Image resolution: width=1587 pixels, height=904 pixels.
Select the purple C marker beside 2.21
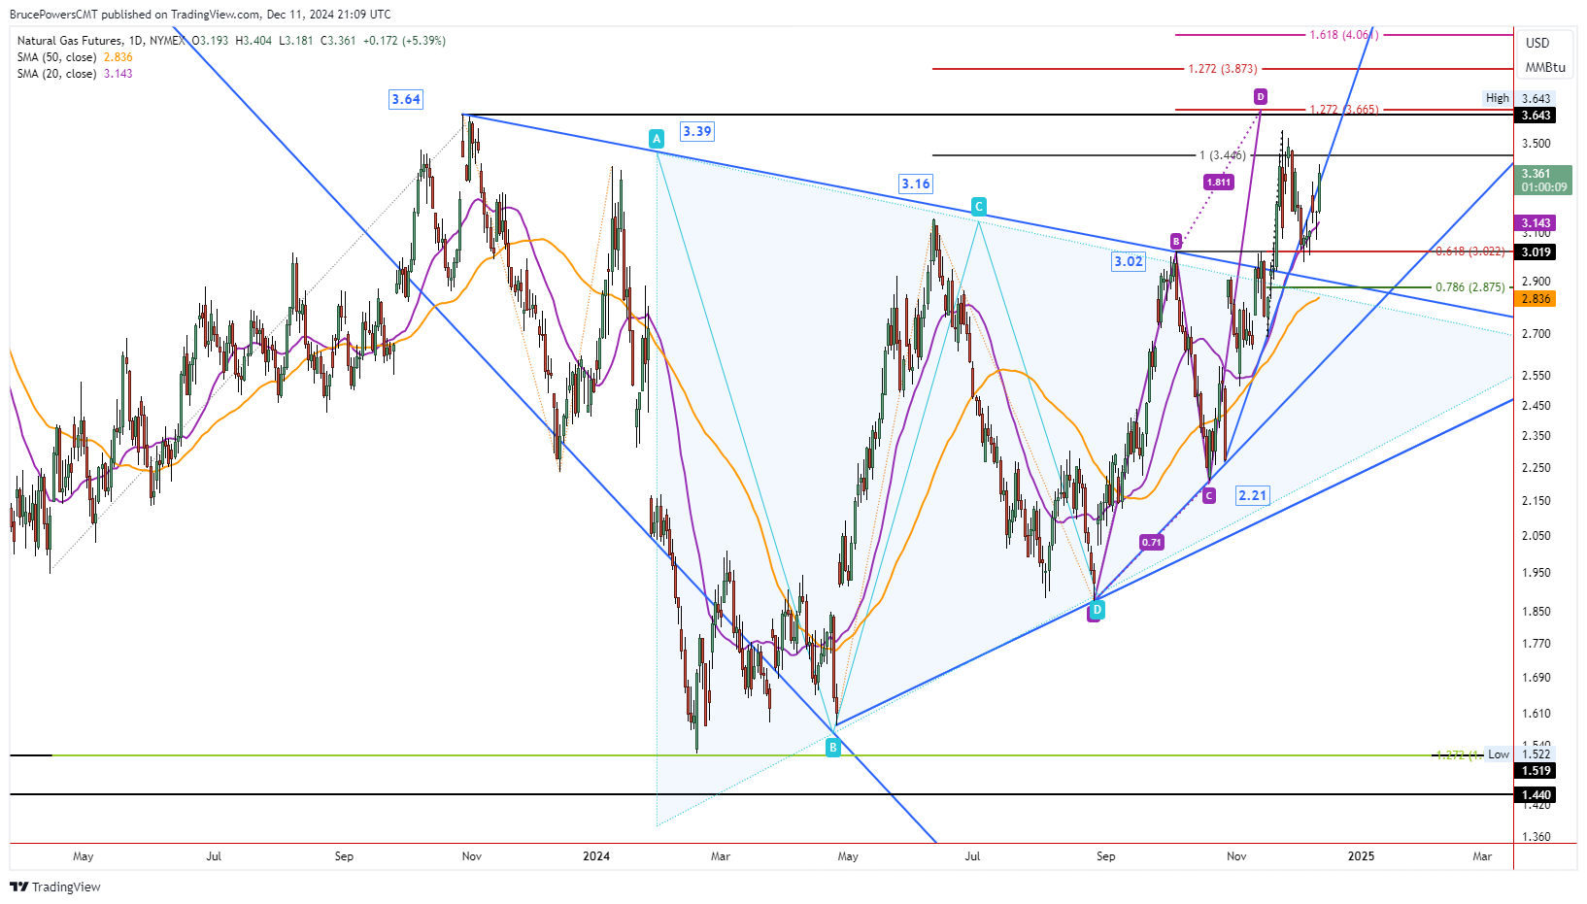point(1209,495)
